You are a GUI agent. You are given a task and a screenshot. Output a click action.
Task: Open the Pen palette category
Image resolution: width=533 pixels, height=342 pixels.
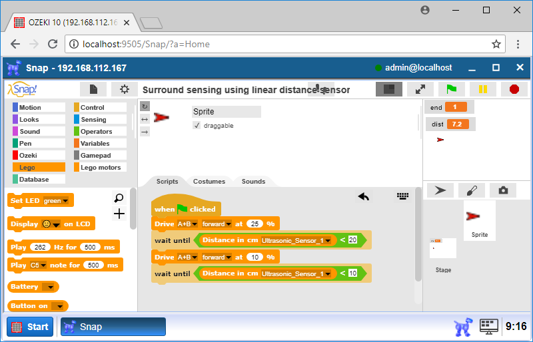[x=39, y=143]
